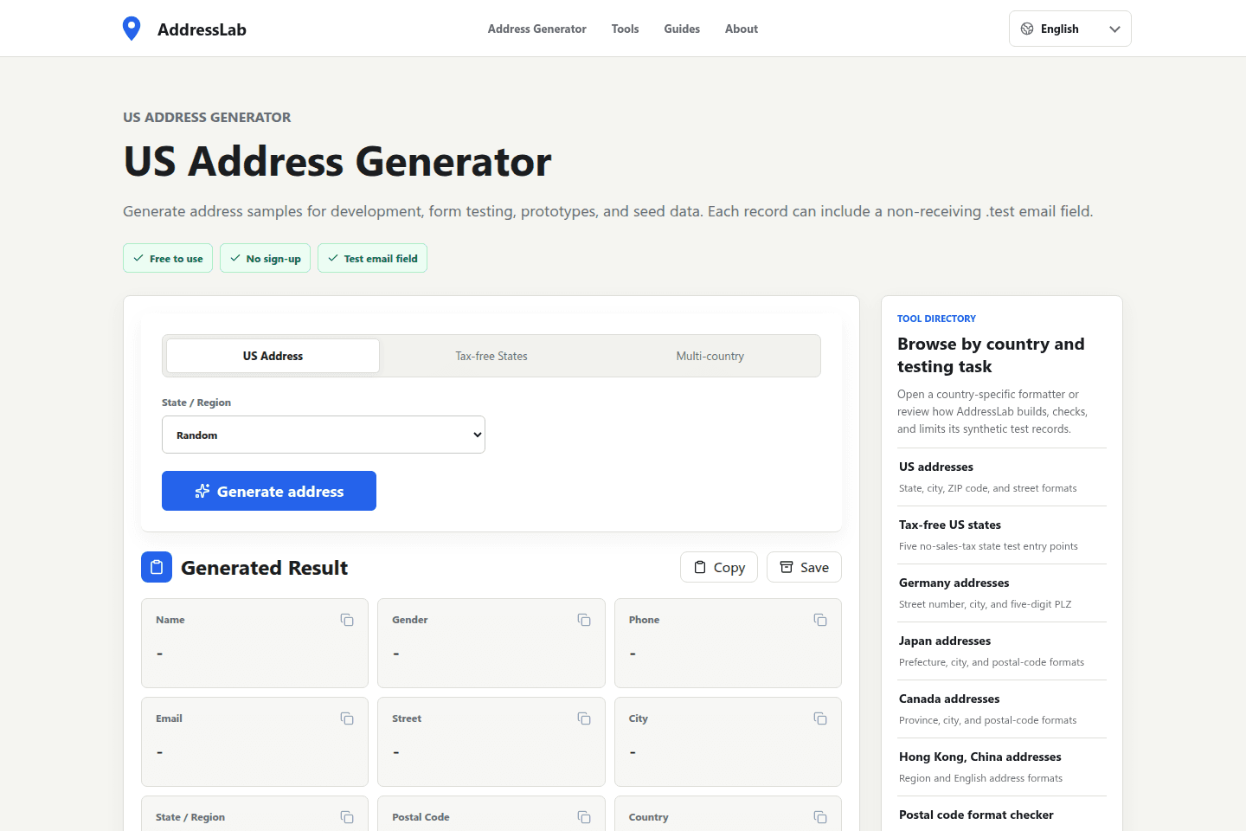Open Hong Kong, China addresses link
This screenshot has width=1246, height=831.
click(1002, 767)
